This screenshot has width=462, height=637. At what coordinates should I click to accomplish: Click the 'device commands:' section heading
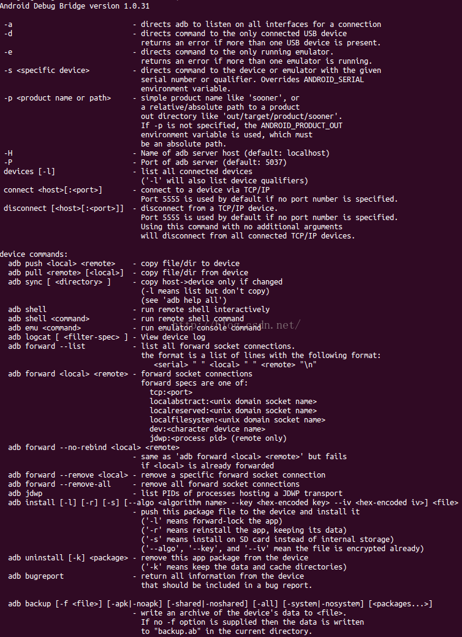tap(34, 254)
